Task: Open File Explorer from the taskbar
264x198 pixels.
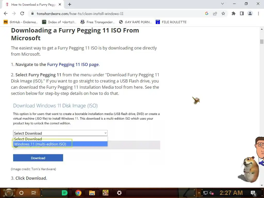Action: [92, 193]
